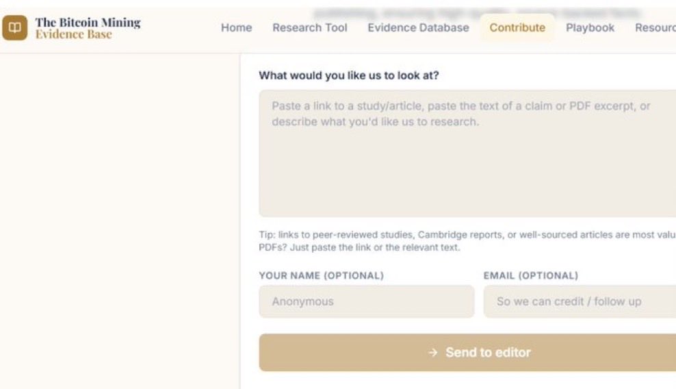Focus the 'What would you like us to look at' textarea
The image size is (676, 389).
(467, 153)
